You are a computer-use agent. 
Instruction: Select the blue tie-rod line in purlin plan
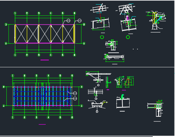(x=42, y=96)
